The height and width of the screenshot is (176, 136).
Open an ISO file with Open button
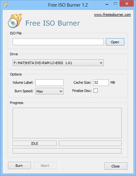[x=115, y=42]
